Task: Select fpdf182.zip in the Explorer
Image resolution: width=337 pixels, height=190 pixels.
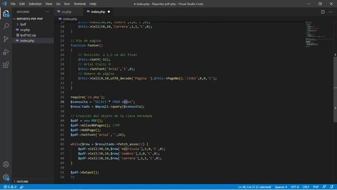Action: pyautogui.click(x=28, y=35)
